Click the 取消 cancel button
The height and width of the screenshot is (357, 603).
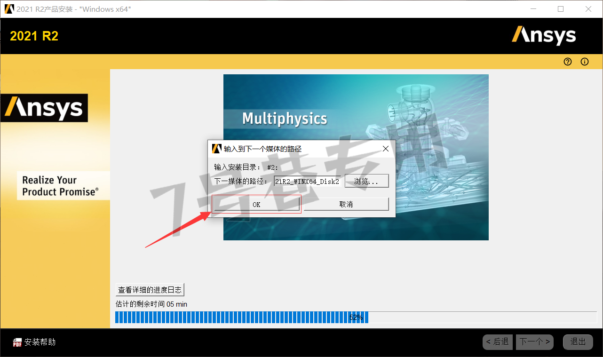(346, 204)
